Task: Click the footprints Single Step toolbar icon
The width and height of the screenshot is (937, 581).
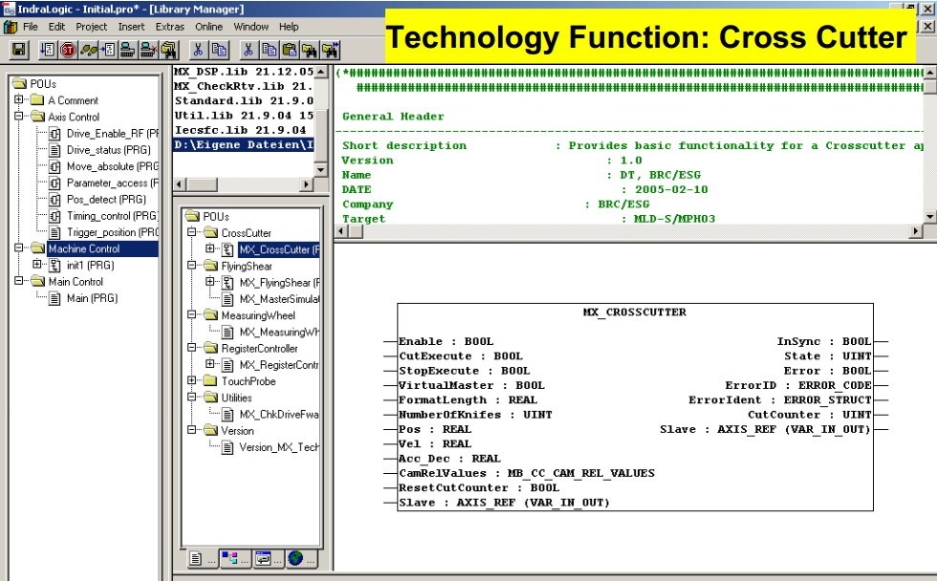Action: click(88, 50)
